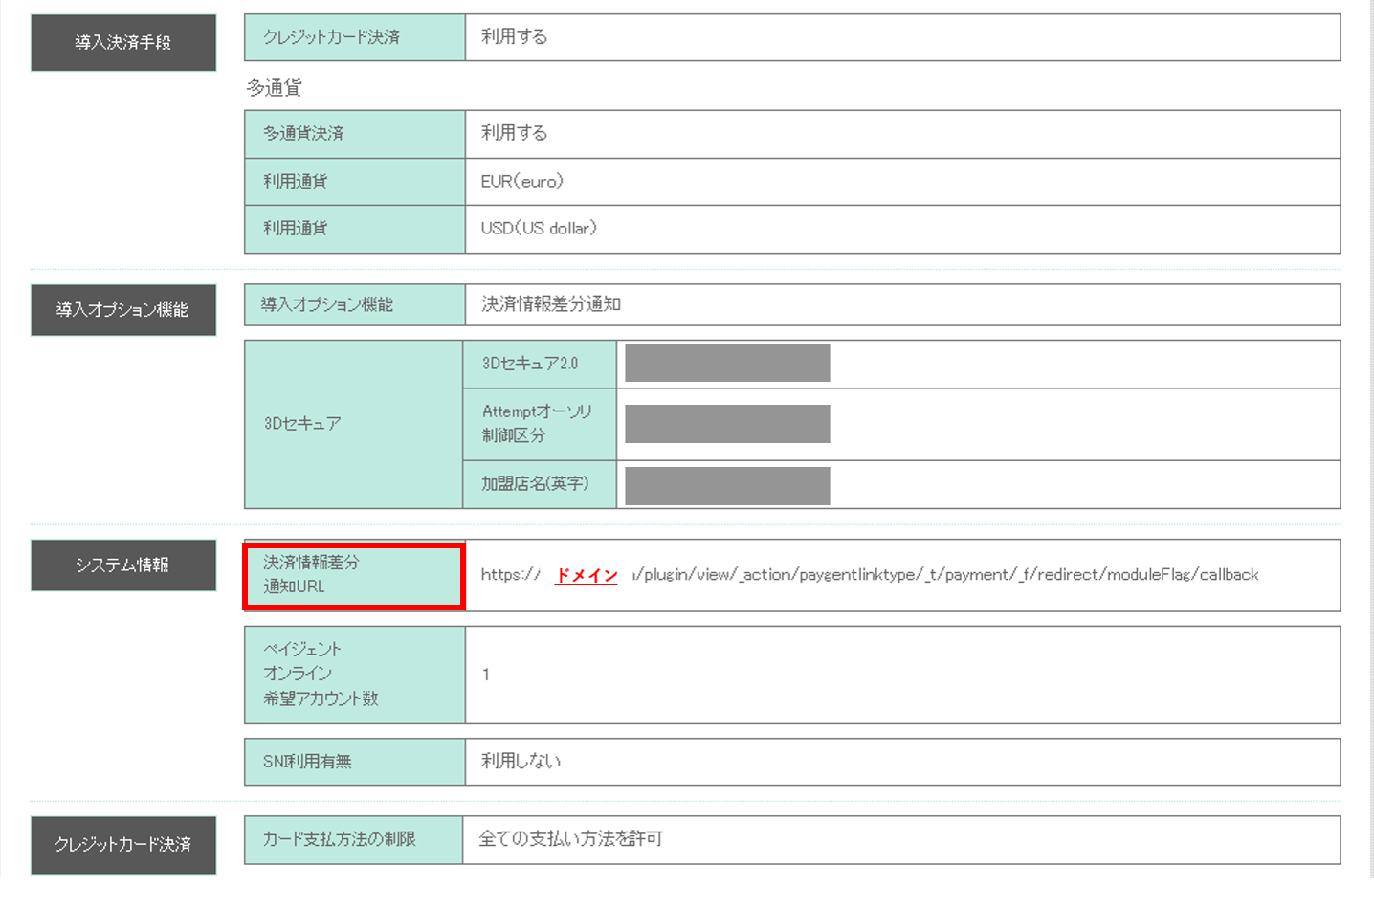Screen dimensions: 1374x910
Task: Click the 導入決済手段 section header
Action: click(x=123, y=43)
